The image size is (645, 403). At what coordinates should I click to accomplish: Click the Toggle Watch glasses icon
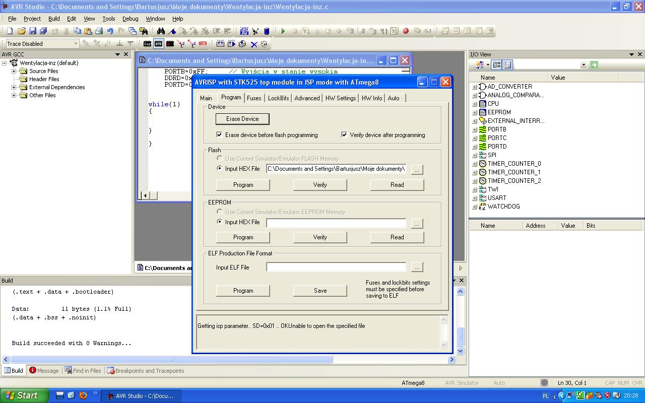coord(428,31)
